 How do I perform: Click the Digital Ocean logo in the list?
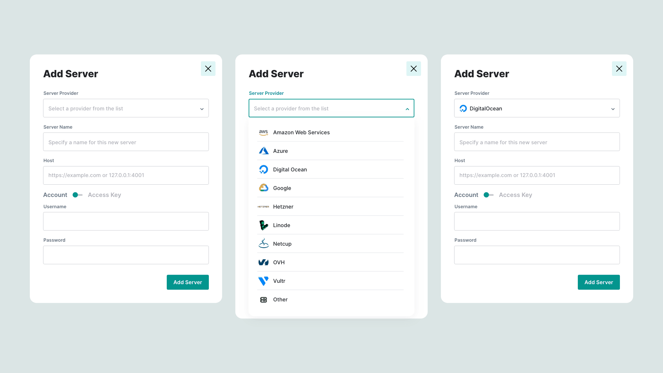pyautogui.click(x=264, y=169)
